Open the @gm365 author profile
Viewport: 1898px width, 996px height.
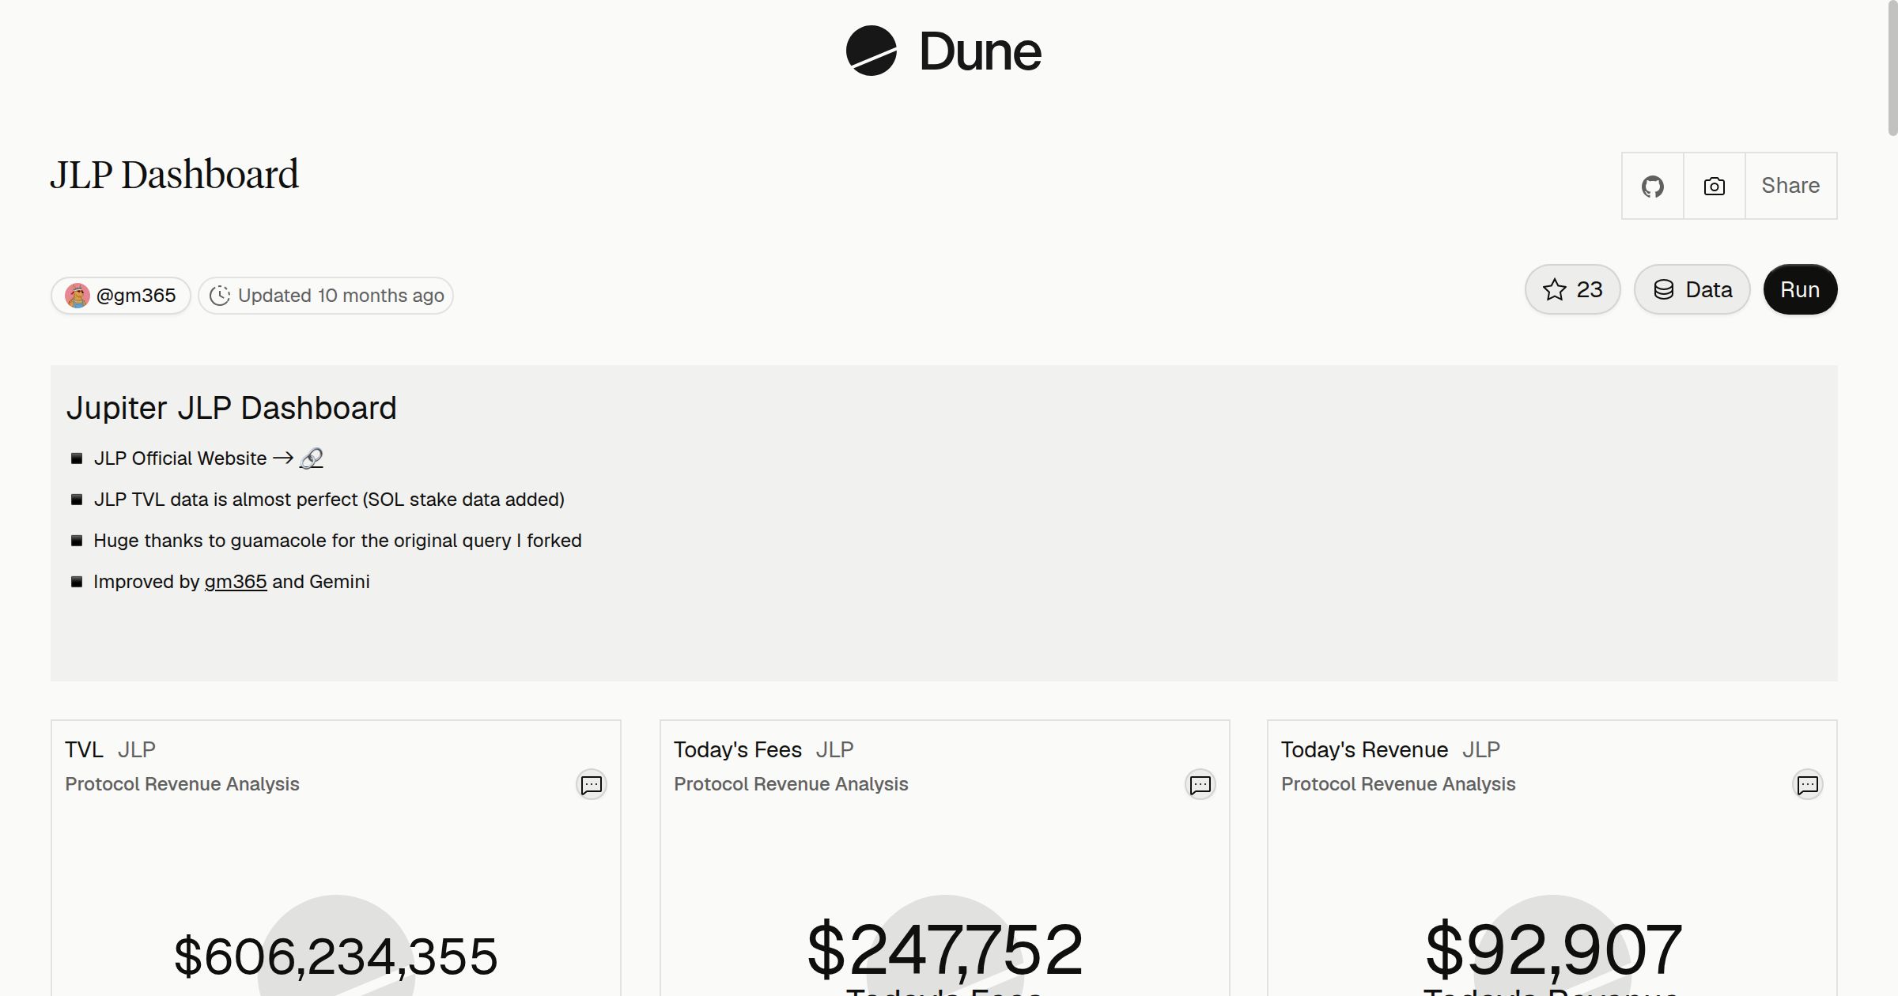pyautogui.click(x=121, y=296)
